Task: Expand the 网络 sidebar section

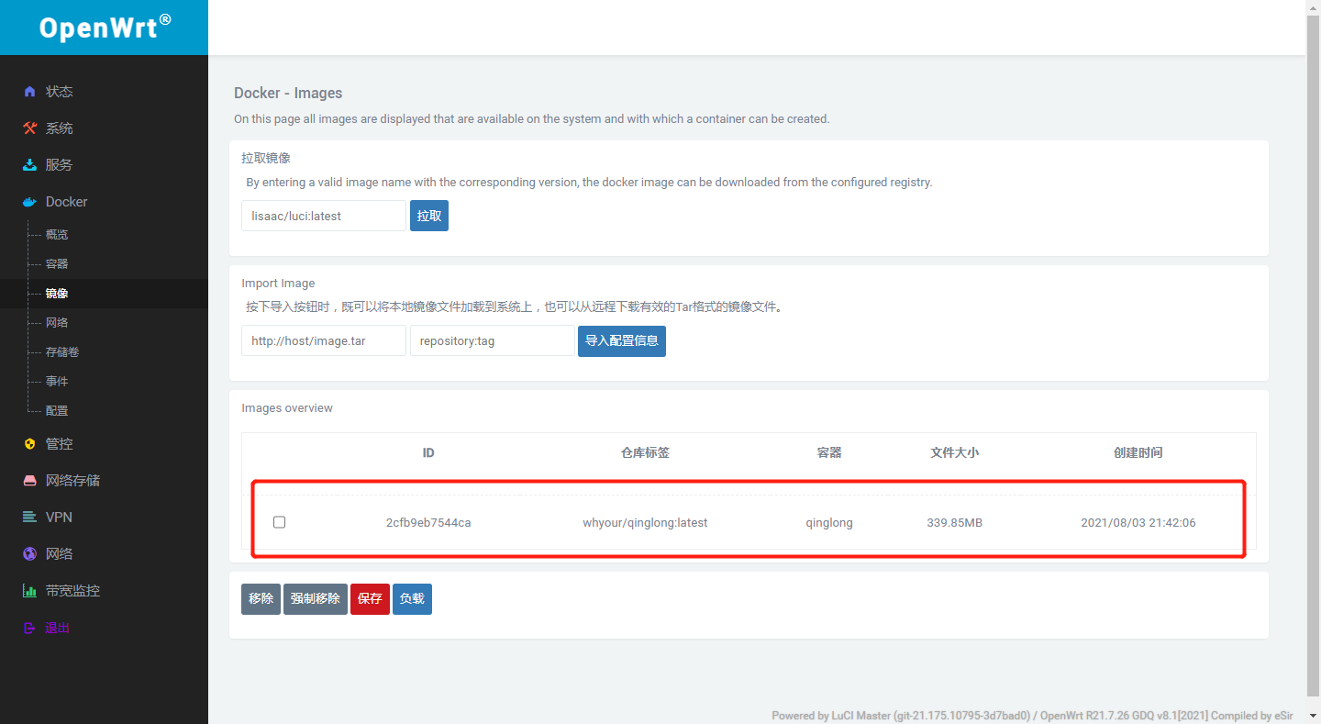Action: pyautogui.click(x=55, y=553)
